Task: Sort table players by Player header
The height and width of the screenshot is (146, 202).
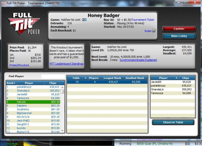Action: point(165,78)
